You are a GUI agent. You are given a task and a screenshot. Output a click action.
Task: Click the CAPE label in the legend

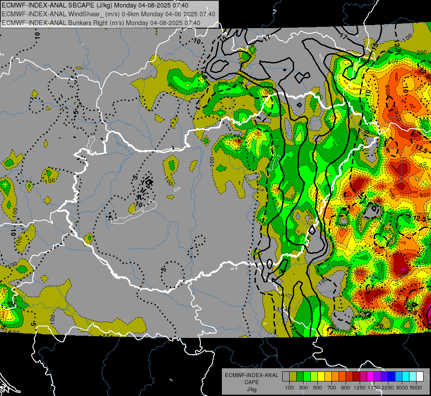pyautogui.click(x=251, y=382)
